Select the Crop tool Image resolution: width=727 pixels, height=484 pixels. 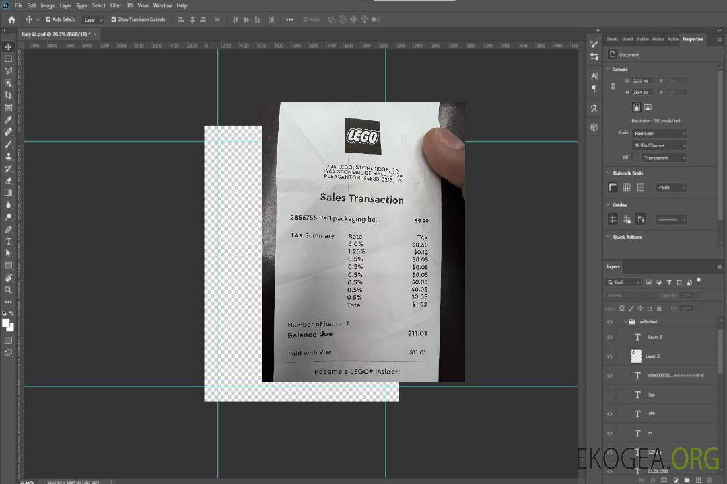click(x=8, y=95)
